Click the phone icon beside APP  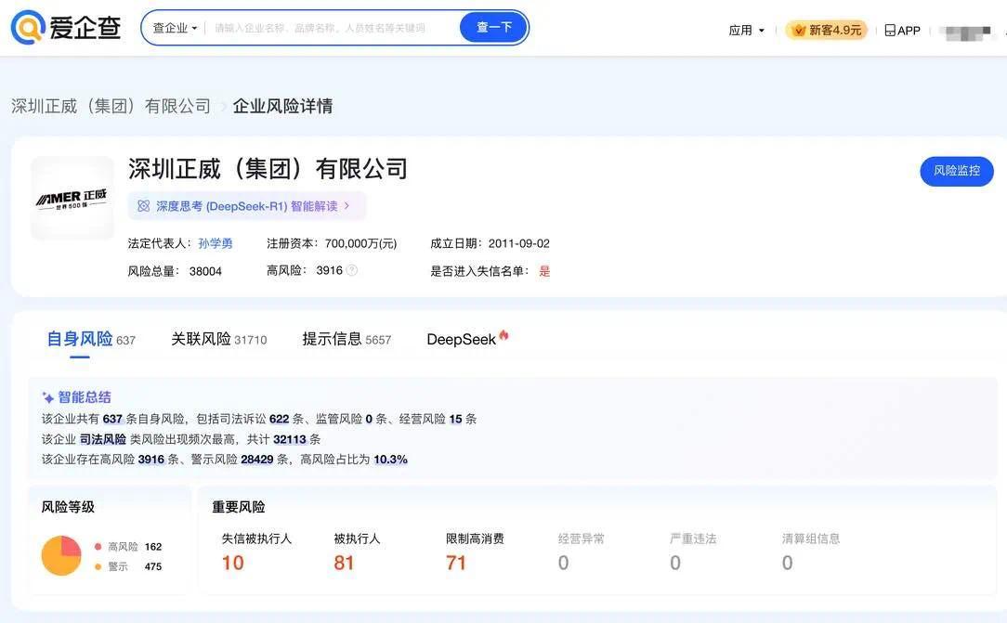click(889, 30)
